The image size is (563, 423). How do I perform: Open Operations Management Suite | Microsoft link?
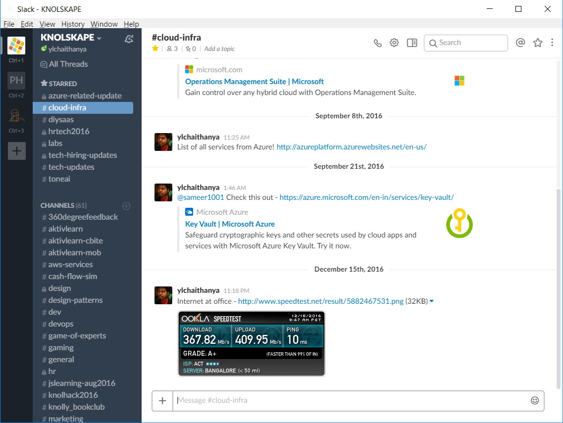(254, 82)
